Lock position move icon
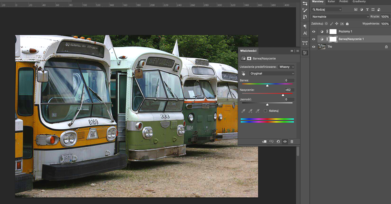The image size is (391, 204). pos(337,24)
